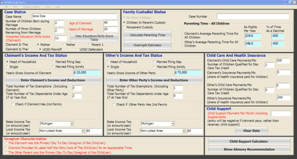This screenshot has height=159, width=297.
Task: Open the File menu
Action: coord(6,7)
